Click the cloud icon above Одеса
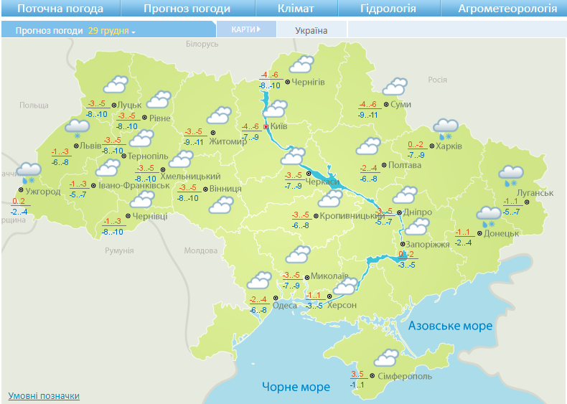The height and width of the screenshot is (404, 567). (x=259, y=281)
